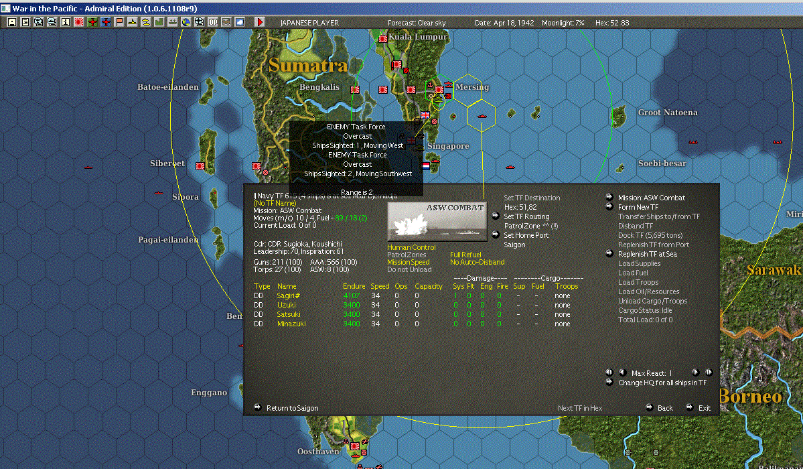Select destroyer Minazuki in ship list

291,324
